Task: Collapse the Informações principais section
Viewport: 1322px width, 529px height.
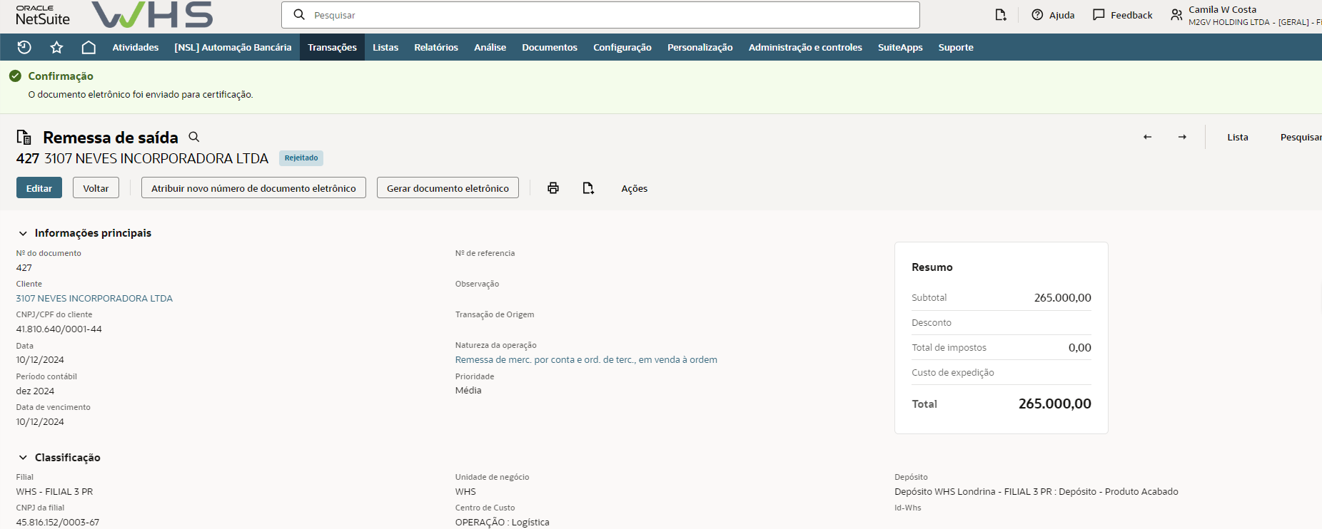Action: pos(23,233)
